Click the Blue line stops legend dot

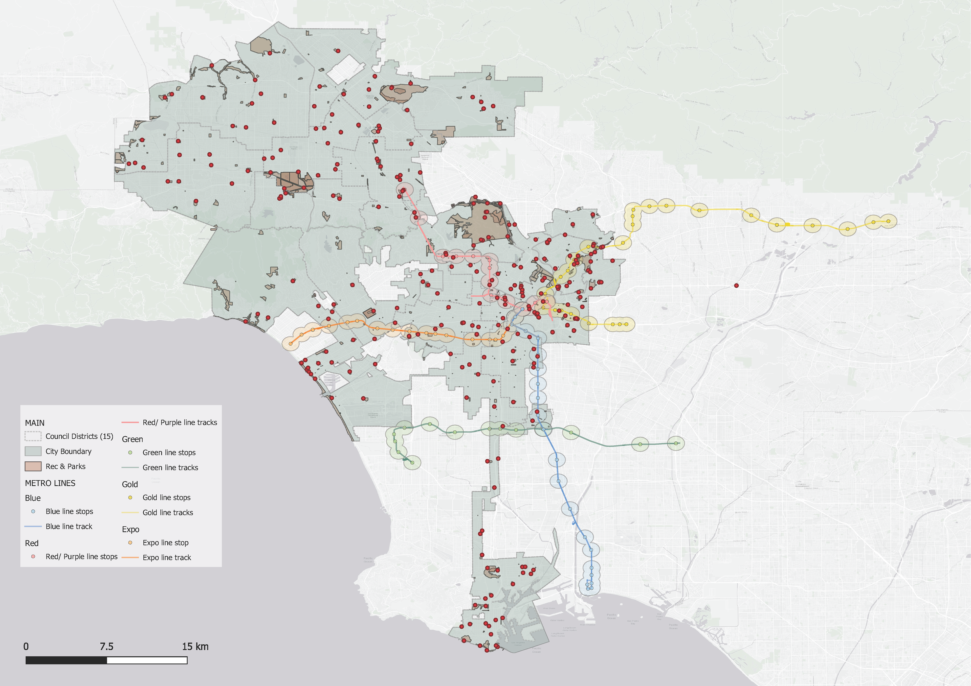pos(33,511)
